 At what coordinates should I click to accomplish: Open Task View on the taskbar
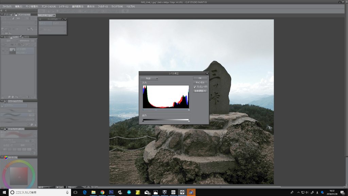[x=75, y=193]
